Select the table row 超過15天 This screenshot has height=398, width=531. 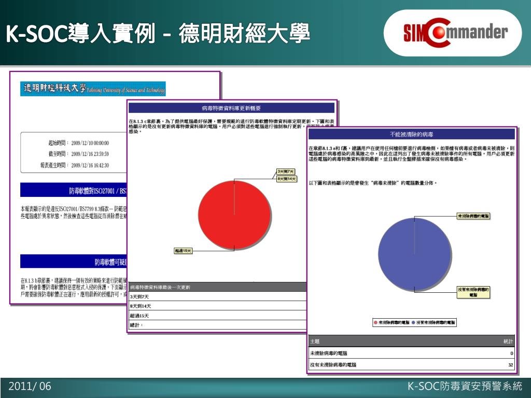(x=217, y=316)
